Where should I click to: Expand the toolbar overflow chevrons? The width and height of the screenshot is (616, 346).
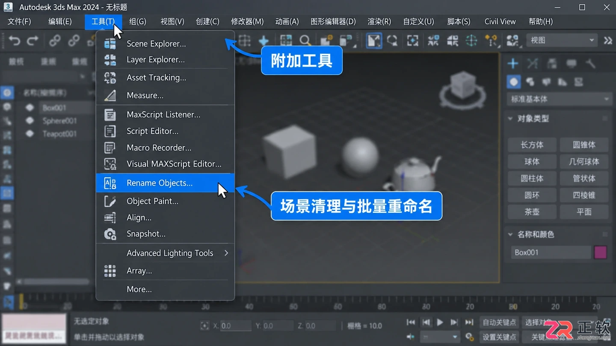608,41
